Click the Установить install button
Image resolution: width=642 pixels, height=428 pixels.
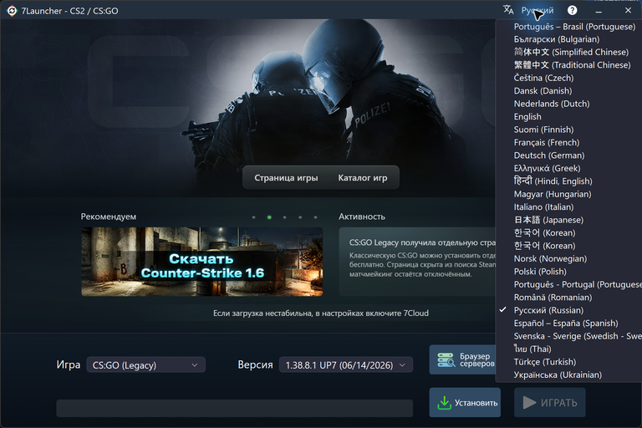[x=465, y=403]
